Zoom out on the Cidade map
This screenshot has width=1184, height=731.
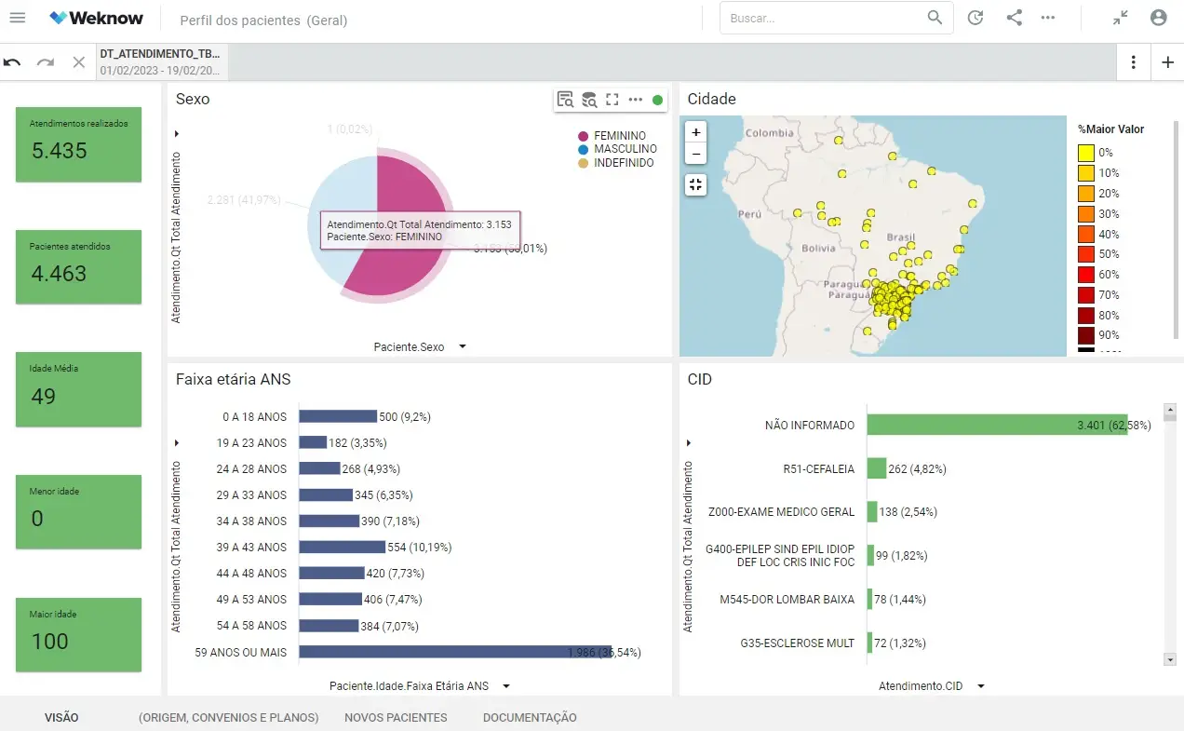696,154
